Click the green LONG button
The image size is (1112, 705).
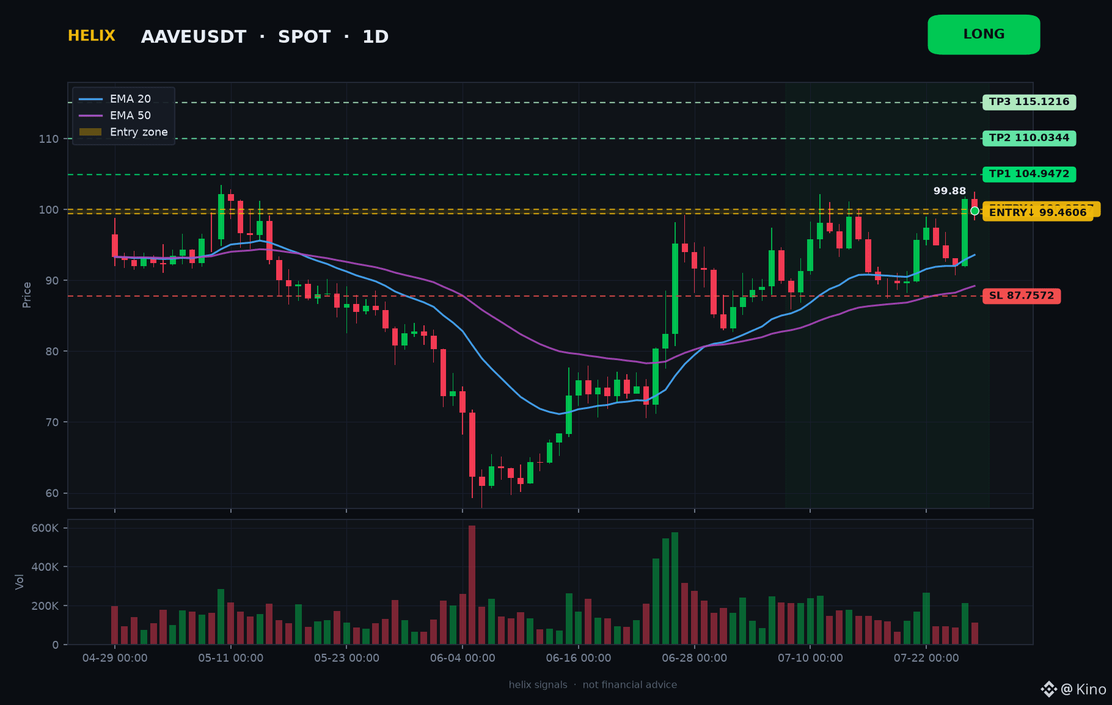pyautogui.click(x=984, y=35)
